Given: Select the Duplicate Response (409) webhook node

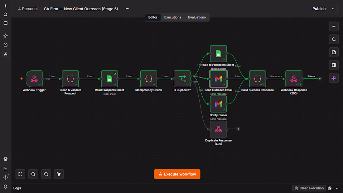Looking at the screenshot, I should pyautogui.click(x=218, y=129).
